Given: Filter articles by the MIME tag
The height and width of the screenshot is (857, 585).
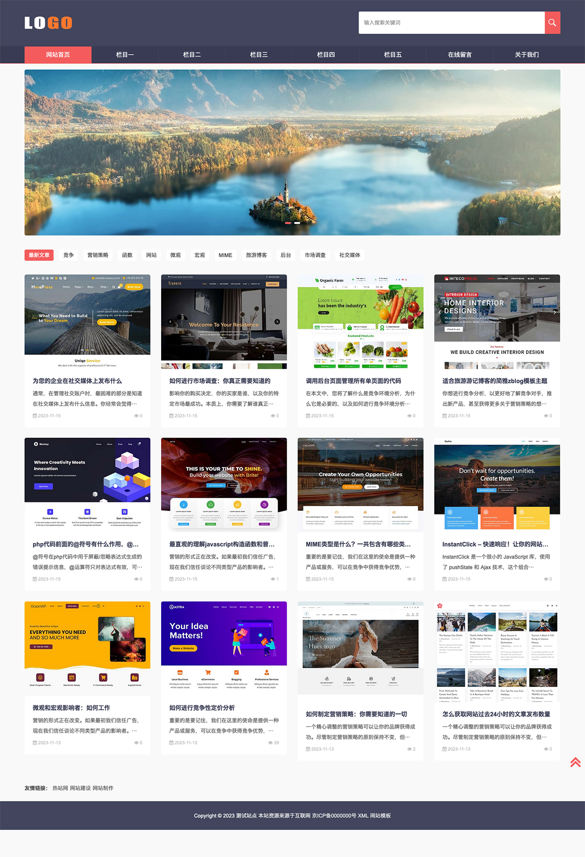Looking at the screenshot, I should [226, 255].
